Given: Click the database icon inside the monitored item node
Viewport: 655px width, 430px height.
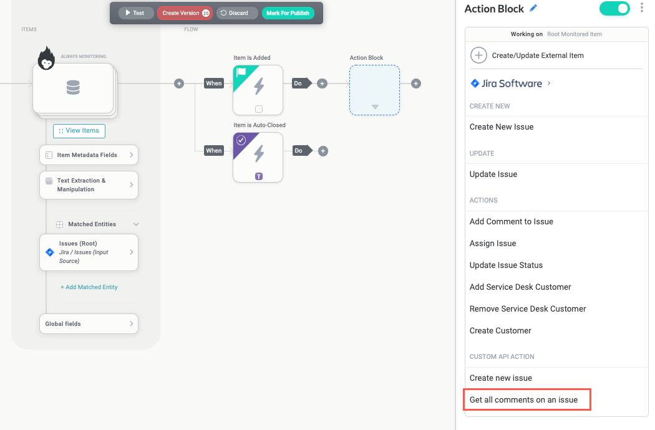Looking at the screenshot, I should pos(73,88).
